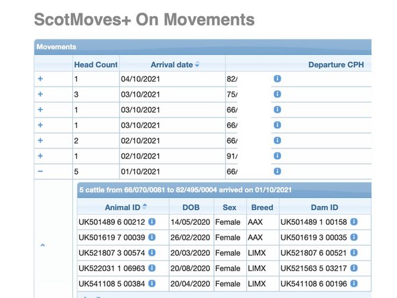Select DOB 20/08/2020 cell
This screenshot has height=298, width=397.
coord(191,268)
